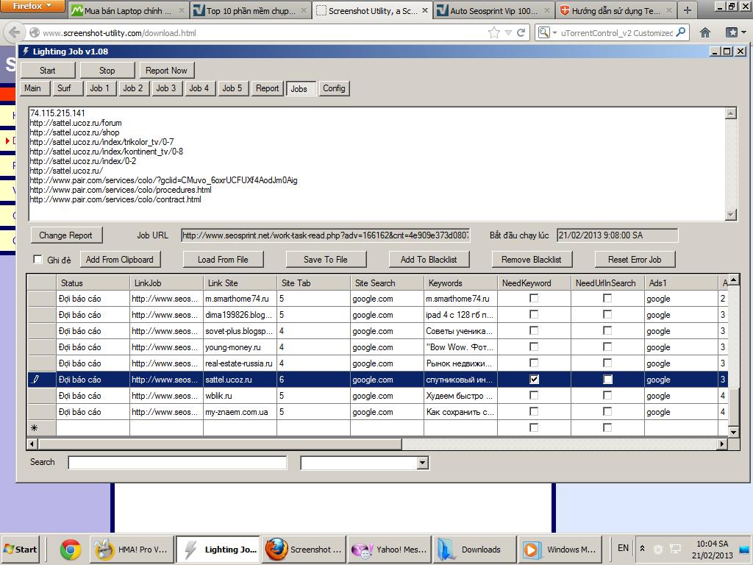Expand the dropdown next to Search field
Image resolution: width=753 pixels, height=565 pixels.
click(422, 463)
